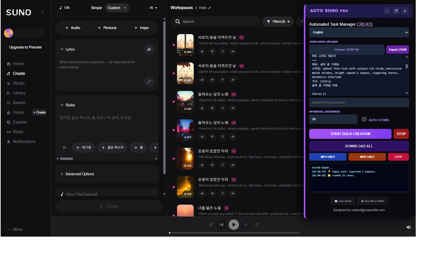Click the Song Title (Optional) field
This screenshot has width=422, height=264.
tap(107, 194)
